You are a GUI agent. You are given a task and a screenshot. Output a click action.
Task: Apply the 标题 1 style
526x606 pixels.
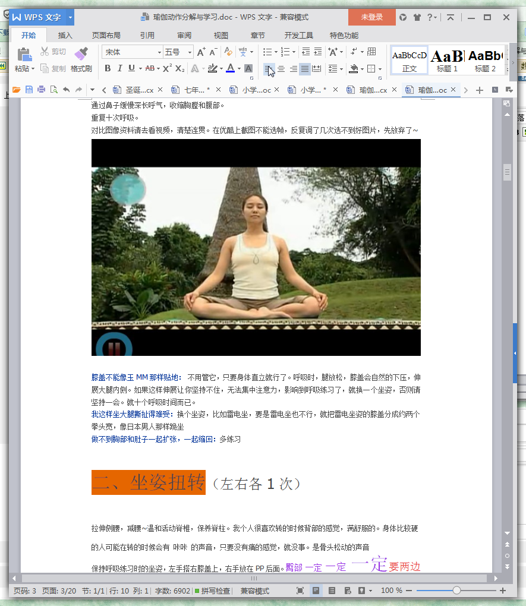pyautogui.click(x=447, y=60)
